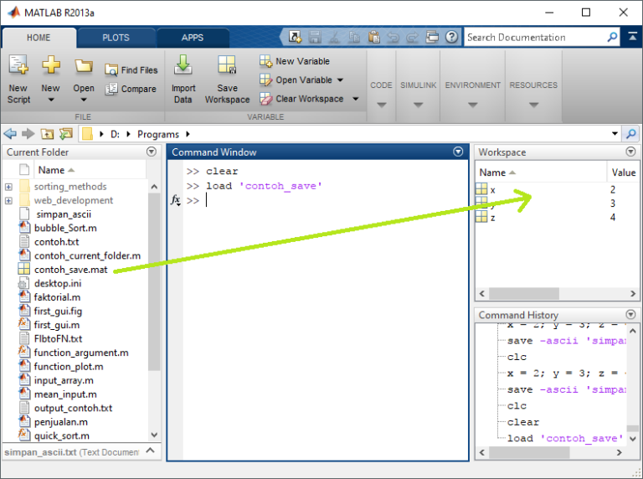Click the Search Documentation field
Image resolution: width=643 pixels, height=479 pixels.
point(534,37)
